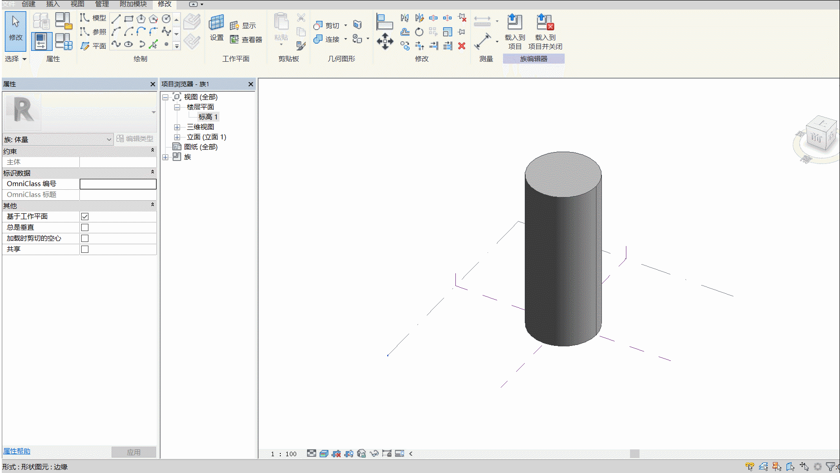This screenshot has width=840, height=473.
Task: Click Load into Project and Close
Action: point(545,31)
